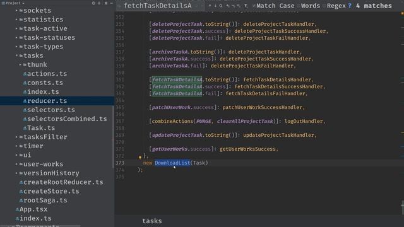Select selectorsCombined.ts file
The width and height of the screenshot is (404, 227).
pos(67,119)
